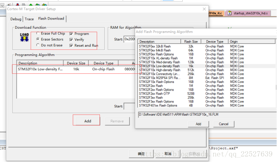This screenshot has height=162, width=277.
Task: Click the Cancel button
Action: [224, 124]
